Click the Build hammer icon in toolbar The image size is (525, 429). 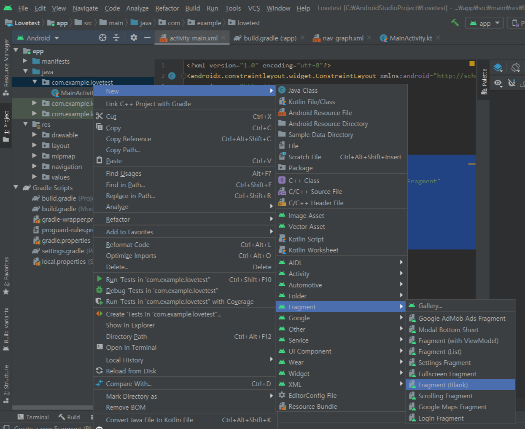tap(455, 23)
